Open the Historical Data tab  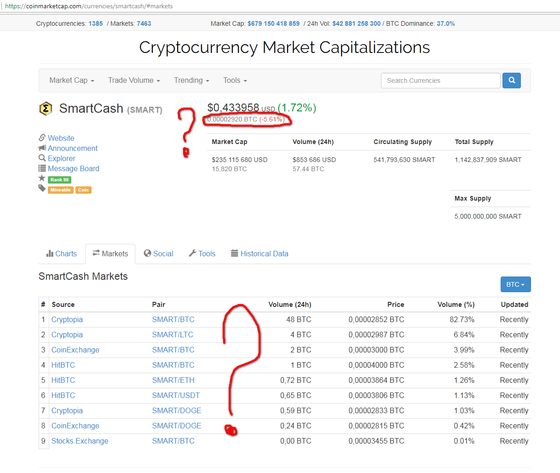click(x=260, y=254)
